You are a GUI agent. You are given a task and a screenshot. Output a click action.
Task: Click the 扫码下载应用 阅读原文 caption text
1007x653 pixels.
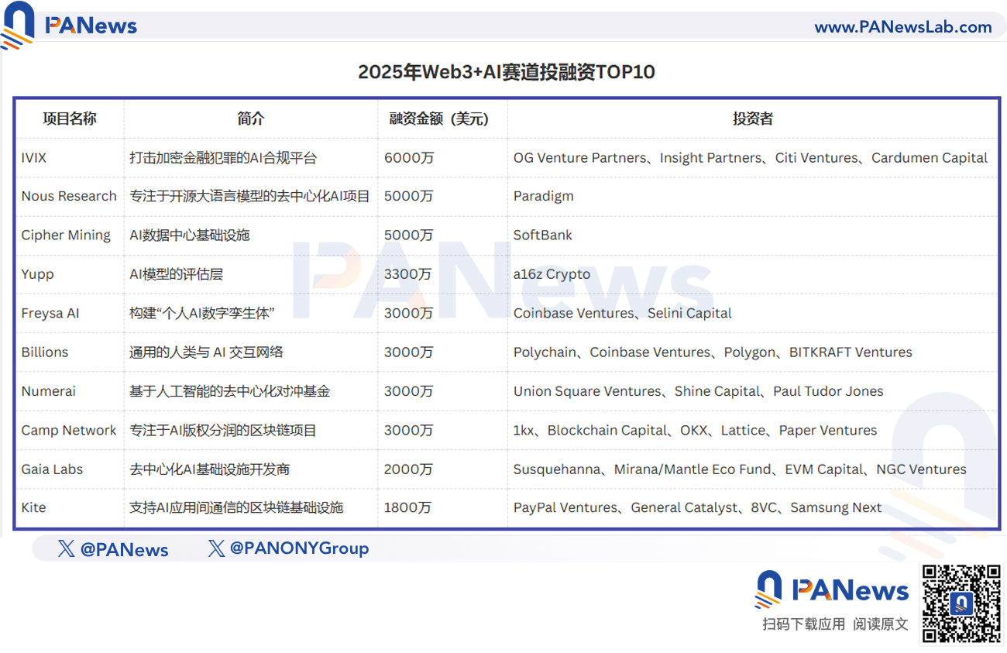click(835, 624)
